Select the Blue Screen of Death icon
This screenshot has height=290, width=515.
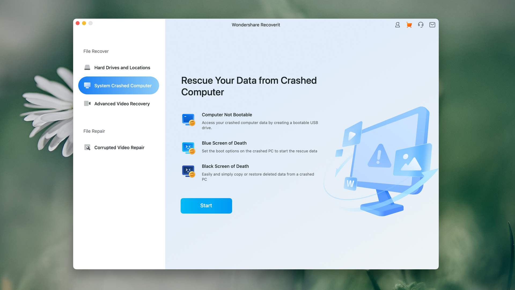click(188, 147)
